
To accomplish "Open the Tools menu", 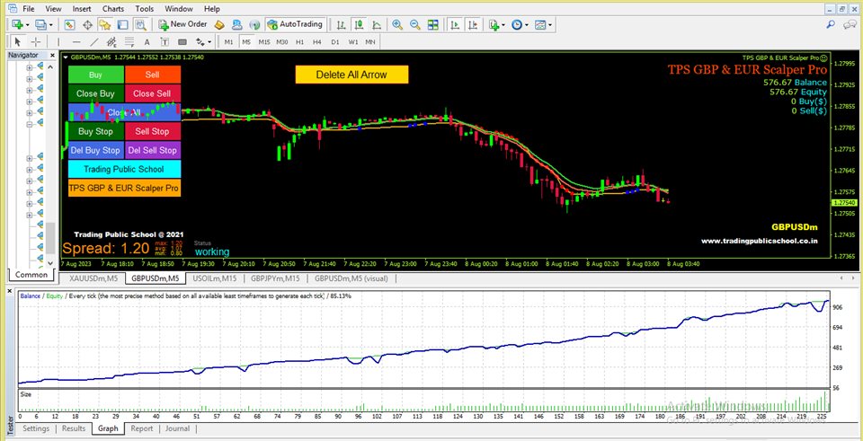I will 145,9.
